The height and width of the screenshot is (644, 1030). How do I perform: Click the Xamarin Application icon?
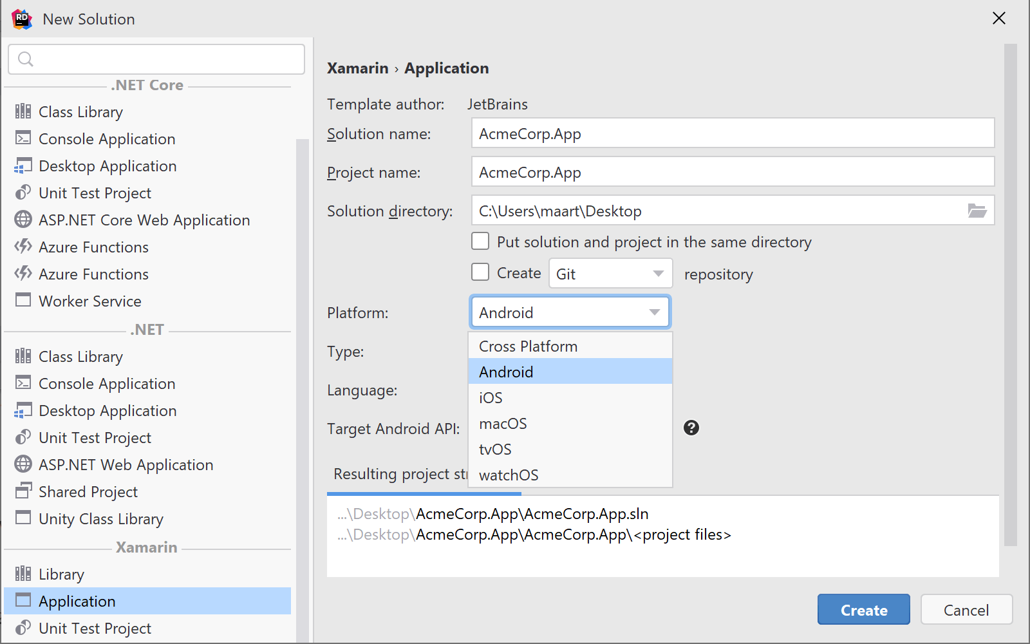pyautogui.click(x=23, y=601)
